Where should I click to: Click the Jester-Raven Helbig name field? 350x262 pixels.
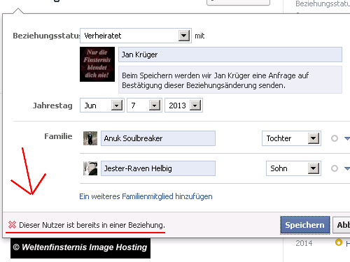point(158,168)
